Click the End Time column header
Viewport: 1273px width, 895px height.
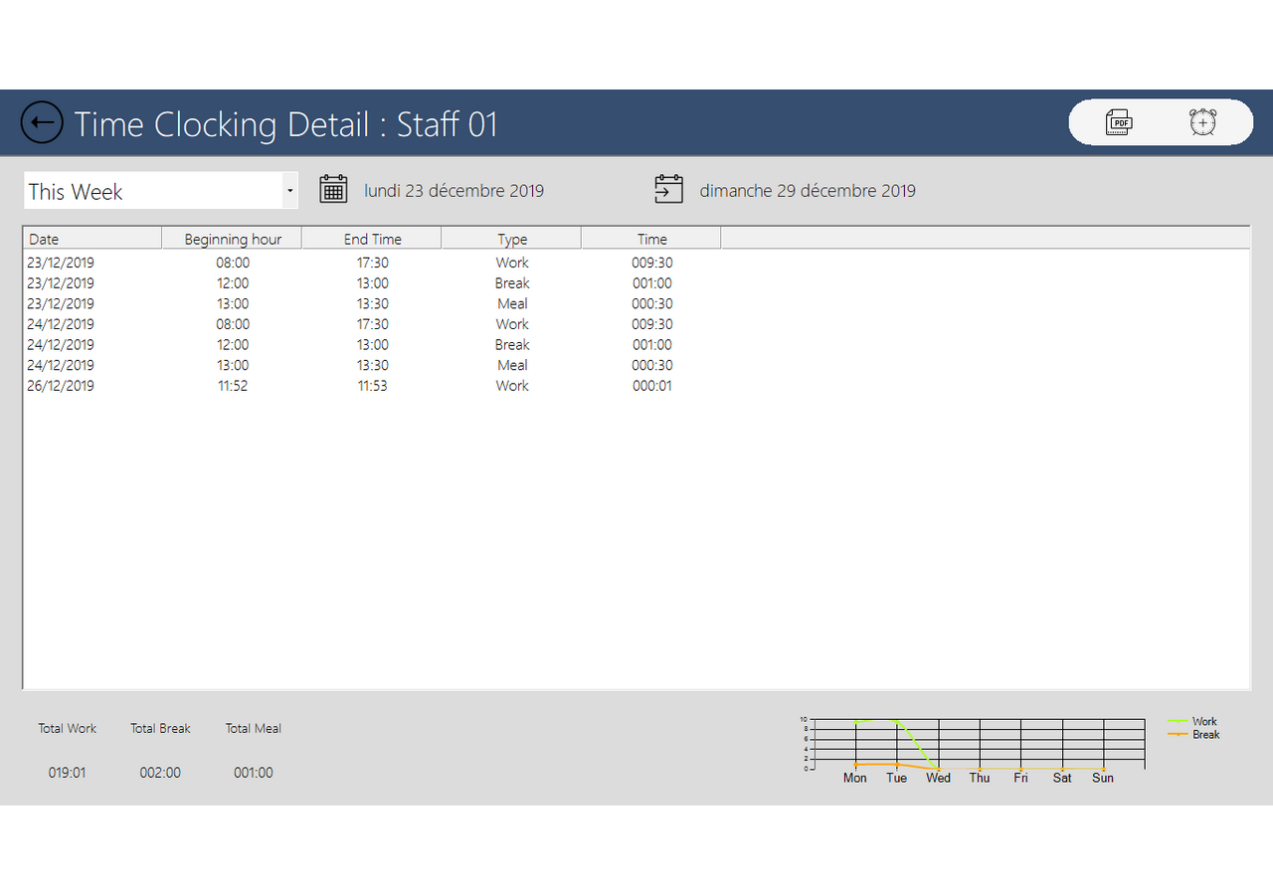tap(372, 239)
